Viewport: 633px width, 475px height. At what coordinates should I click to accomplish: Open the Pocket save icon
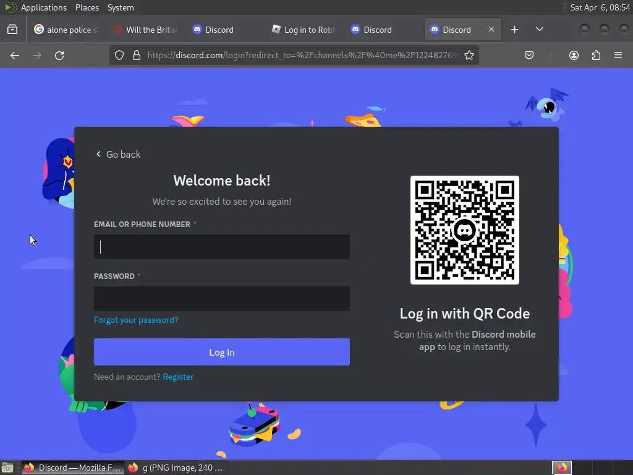click(529, 55)
